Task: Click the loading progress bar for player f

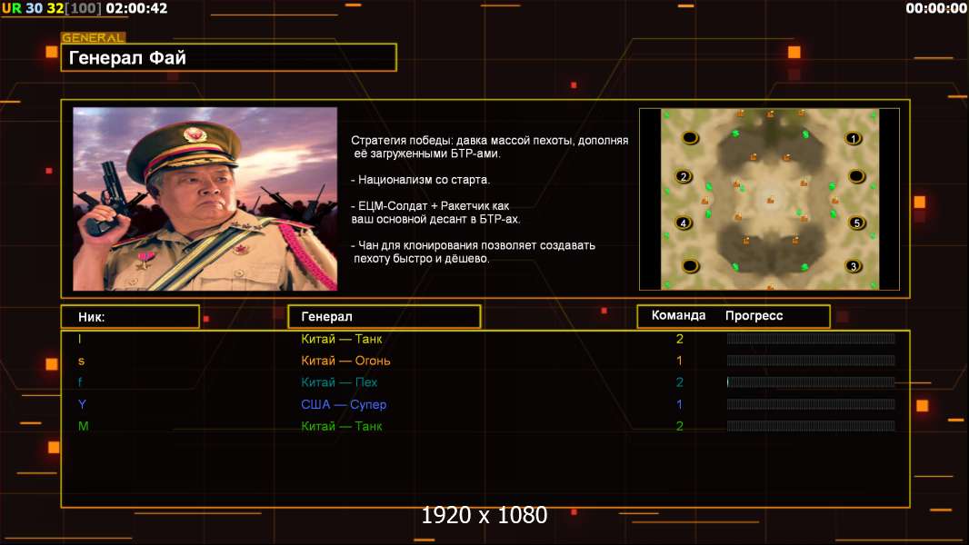Action: pyautogui.click(x=811, y=382)
